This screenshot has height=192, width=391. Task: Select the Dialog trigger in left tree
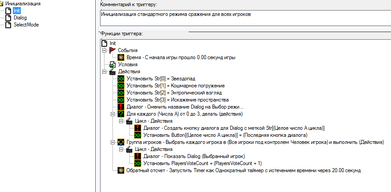20,18
